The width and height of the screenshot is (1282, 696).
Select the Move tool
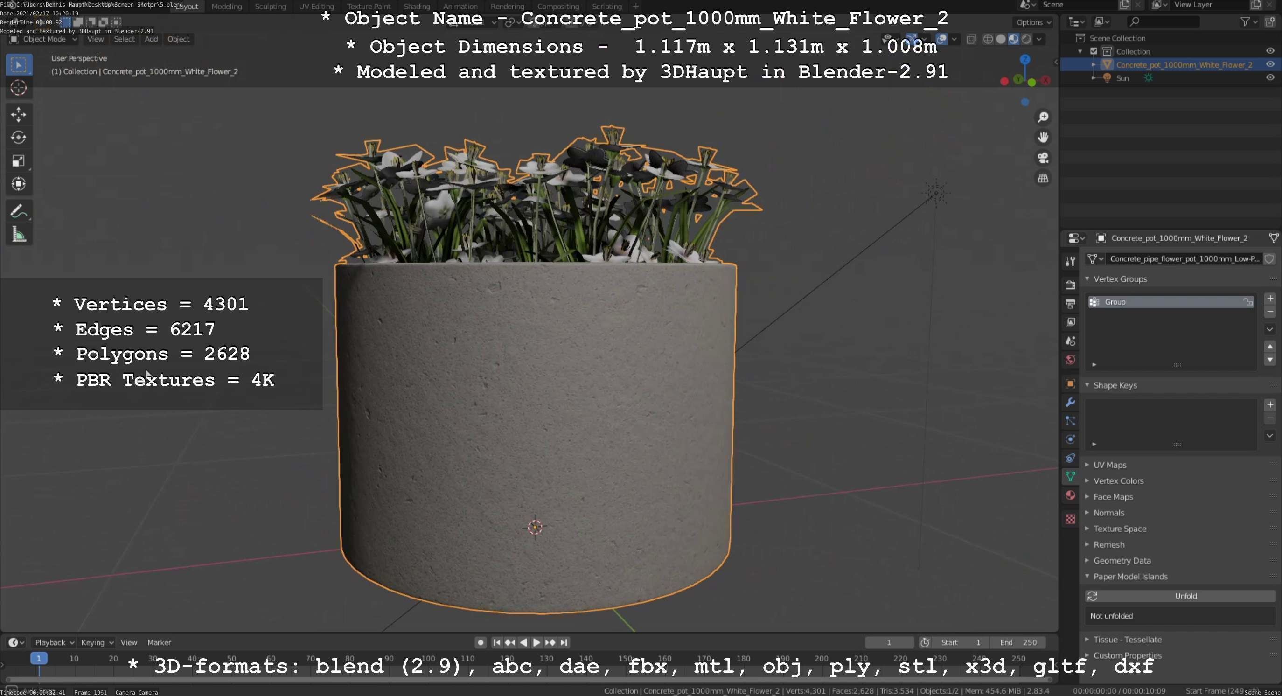[x=18, y=114]
